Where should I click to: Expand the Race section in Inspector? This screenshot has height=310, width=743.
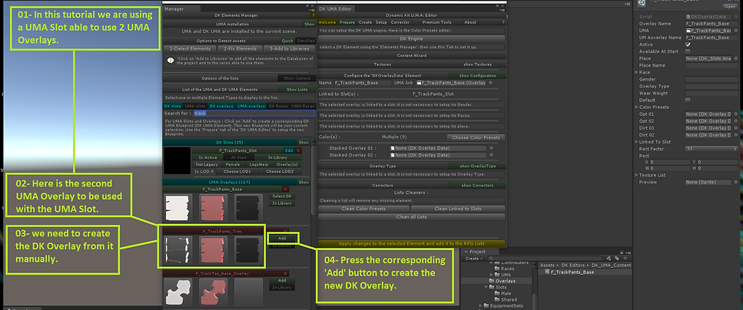(x=637, y=72)
